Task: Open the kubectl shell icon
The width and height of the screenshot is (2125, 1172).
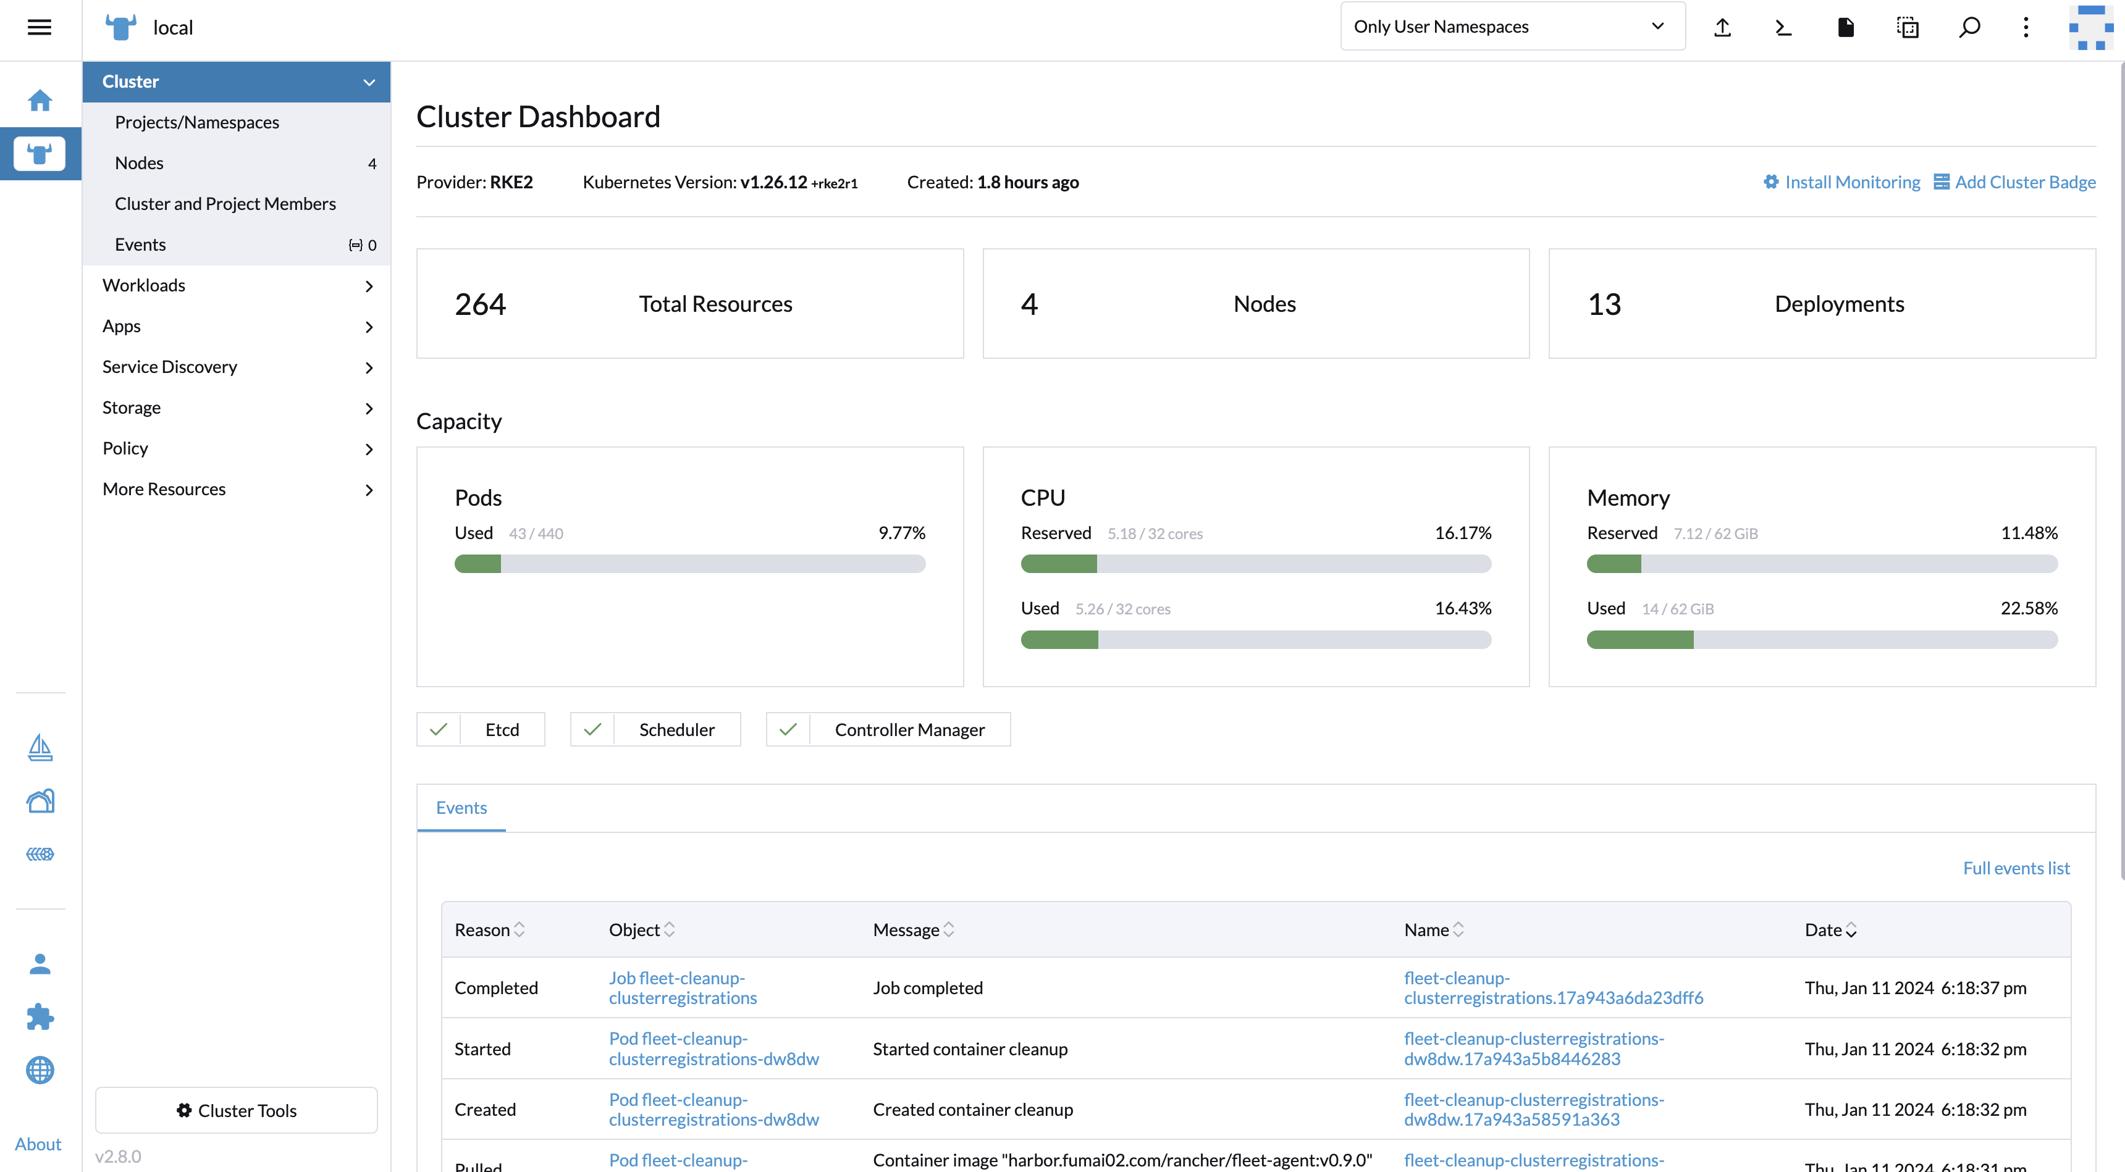Action: pos(1783,27)
